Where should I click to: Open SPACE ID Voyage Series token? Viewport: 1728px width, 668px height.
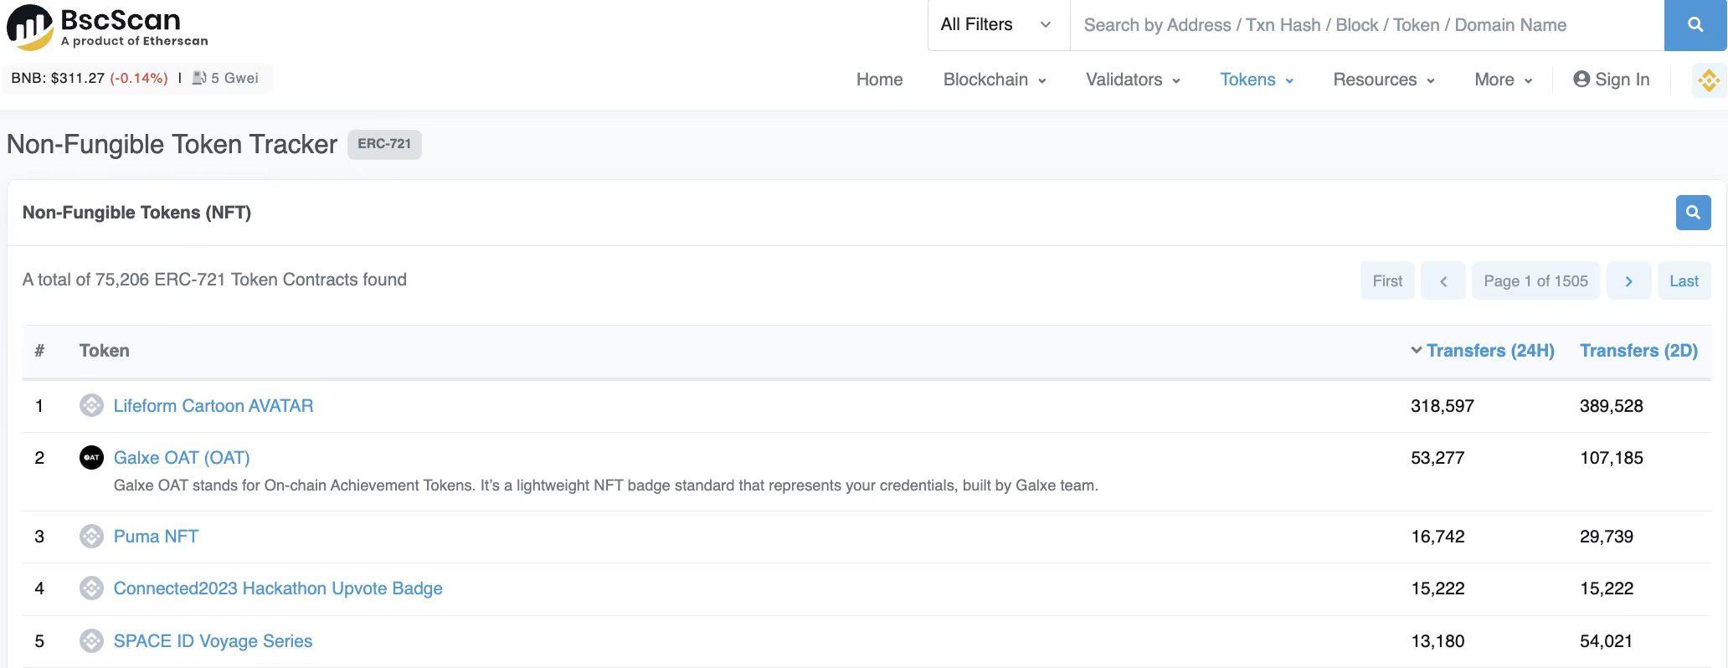click(213, 641)
